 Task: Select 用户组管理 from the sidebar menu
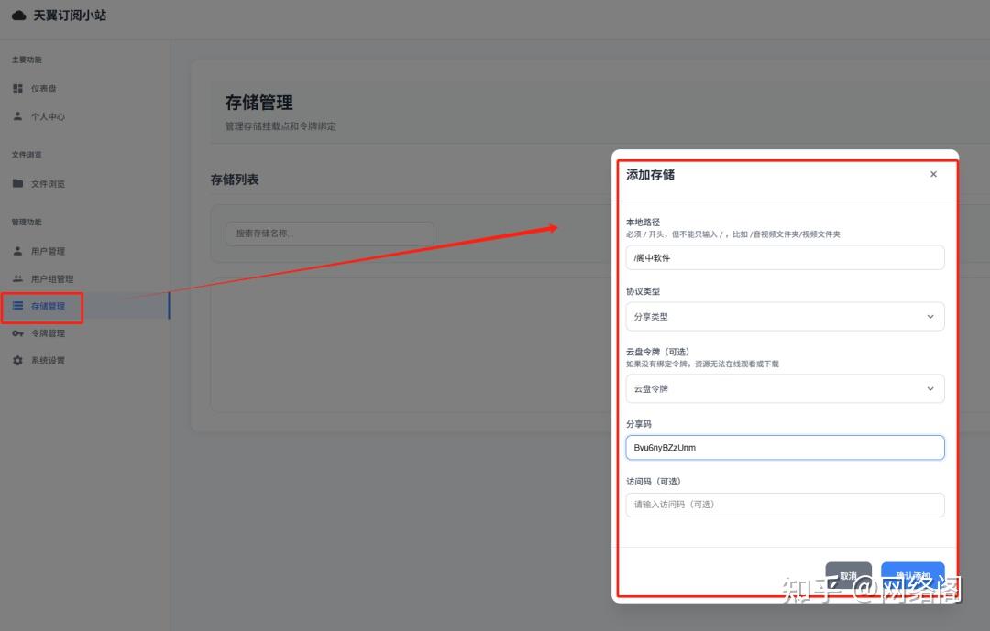pos(46,278)
